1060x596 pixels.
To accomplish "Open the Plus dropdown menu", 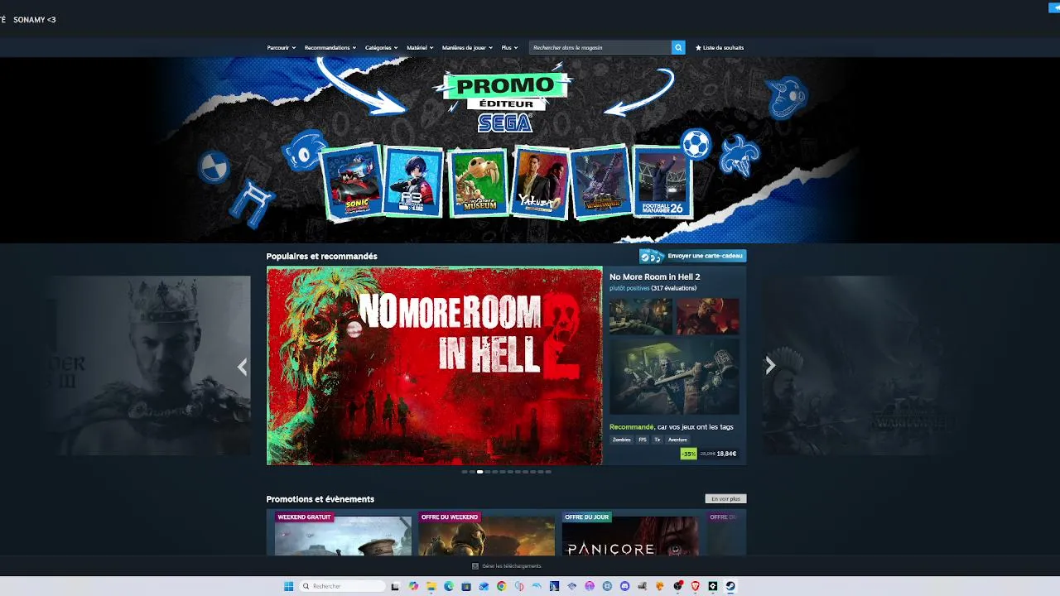I will [509, 47].
